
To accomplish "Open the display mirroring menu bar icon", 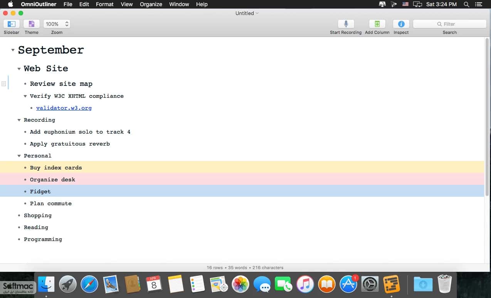I will pyautogui.click(x=417, y=4).
